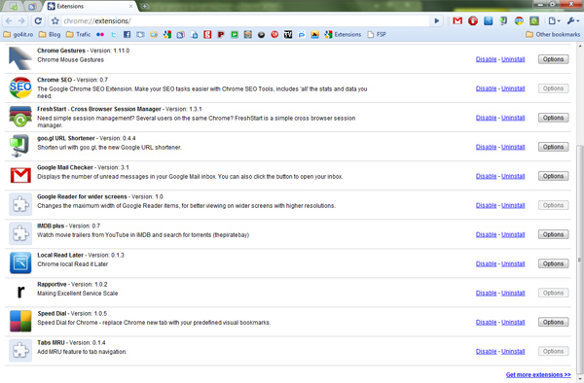Uninstall the Speed Dial extension
Viewport: 584px width, 383px height.
coord(513,323)
